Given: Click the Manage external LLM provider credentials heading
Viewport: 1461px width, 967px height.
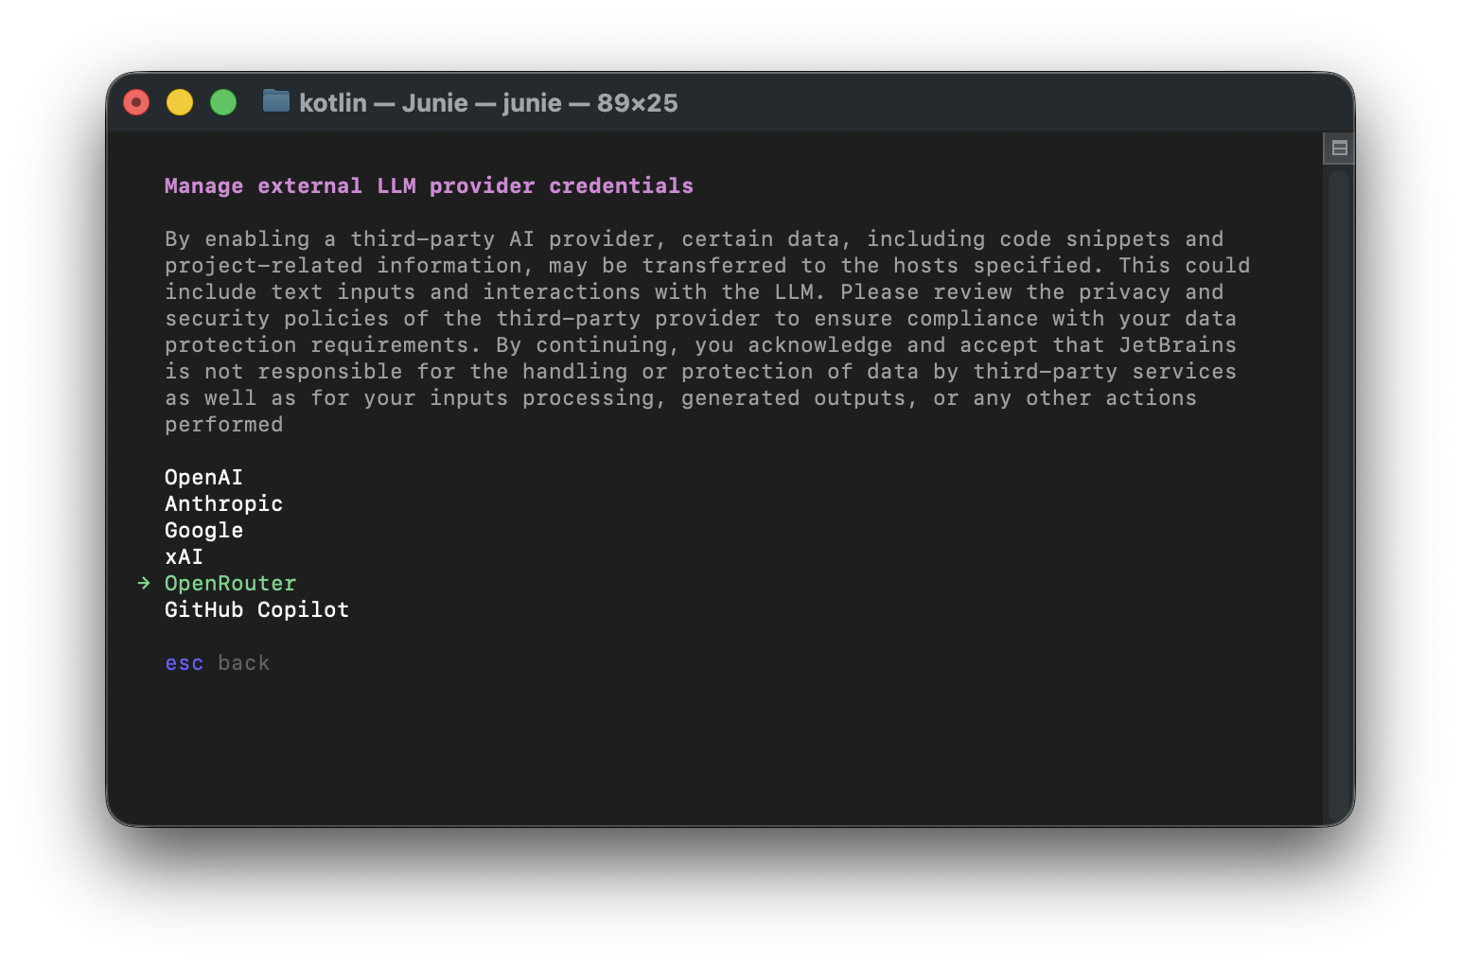Looking at the screenshot, I should (x=429, y=185).
